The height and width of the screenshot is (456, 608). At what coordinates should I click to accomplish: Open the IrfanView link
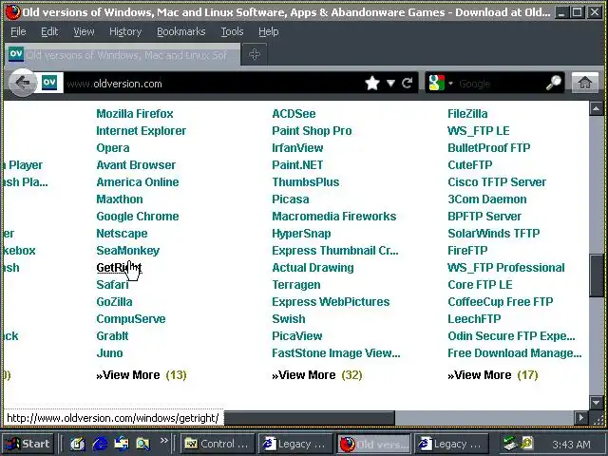pos(297,148)
